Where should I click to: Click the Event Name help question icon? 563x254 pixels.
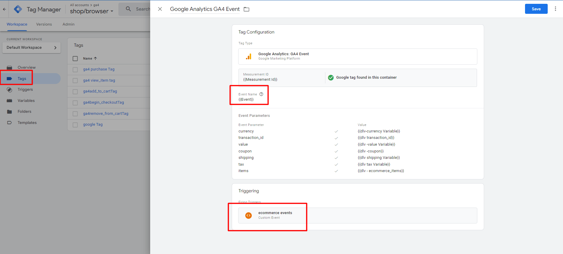(x=261, y=94)
